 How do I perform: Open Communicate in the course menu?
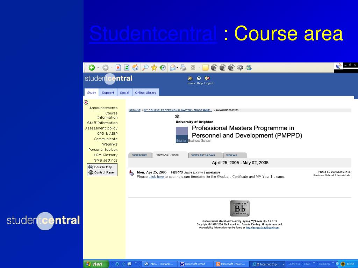[106, 139]
